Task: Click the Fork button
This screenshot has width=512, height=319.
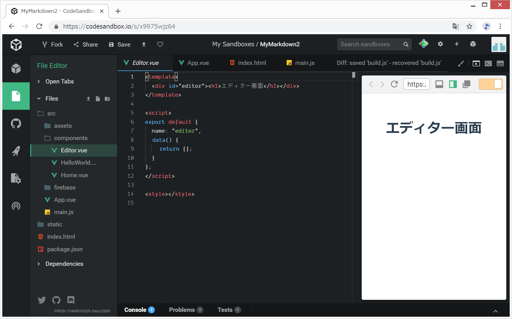Action: 53,44
